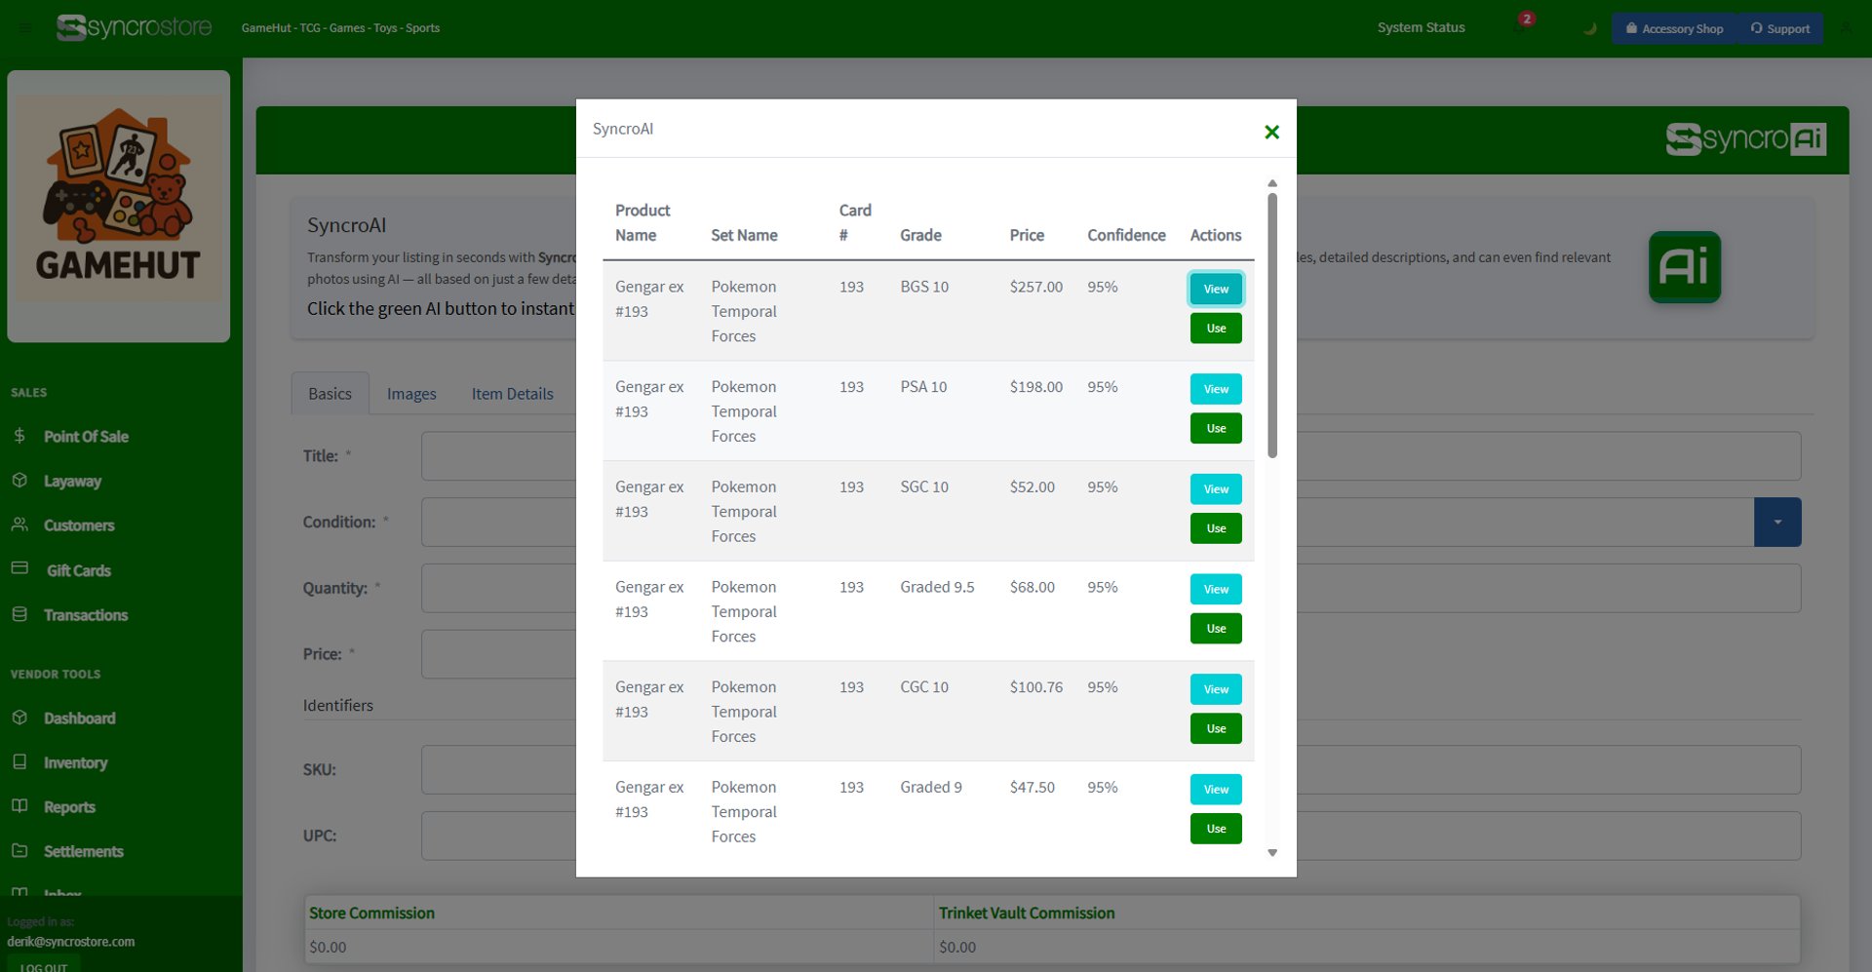Click the SyncroAI banner logo
Screen dimensions: 1872x972
[1745, 139]
